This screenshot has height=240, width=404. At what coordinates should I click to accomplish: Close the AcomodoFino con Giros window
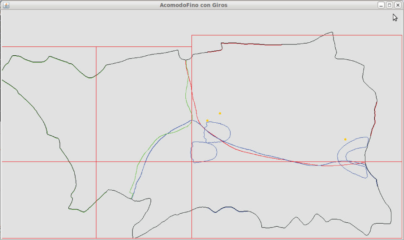(x=398, y=5)
